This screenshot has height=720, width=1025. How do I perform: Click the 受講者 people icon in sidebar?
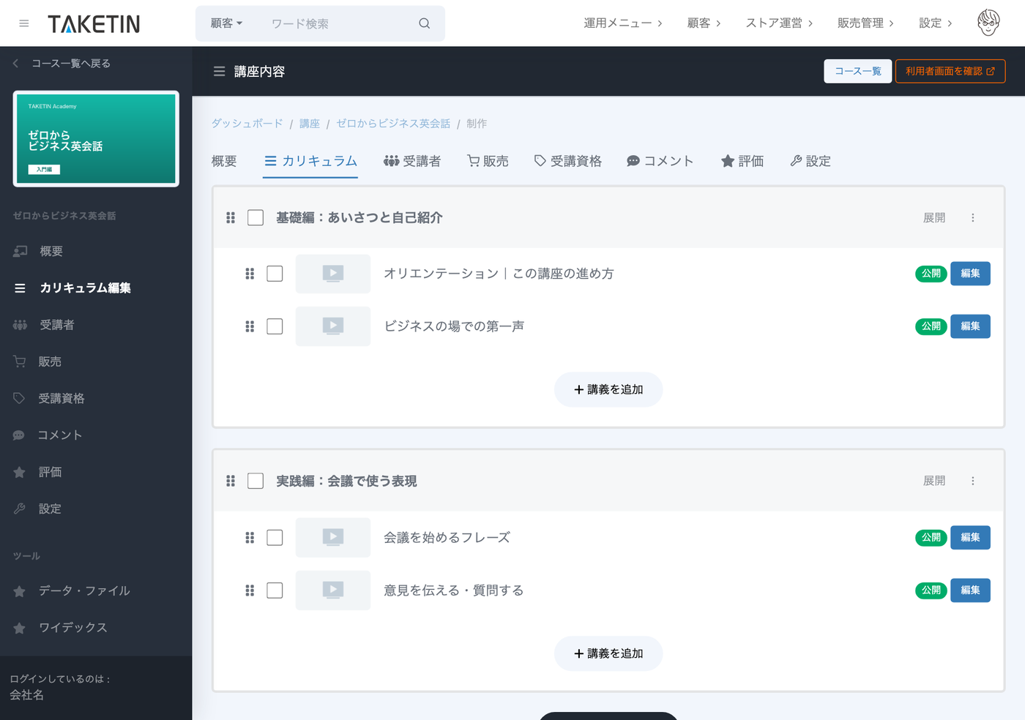[x=20, y=325]
